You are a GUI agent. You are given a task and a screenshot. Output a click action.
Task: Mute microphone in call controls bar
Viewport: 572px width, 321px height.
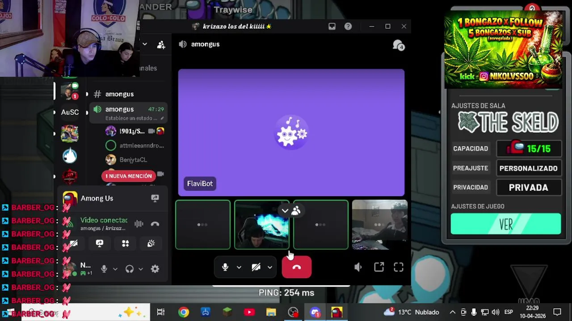tap(225, 267)
